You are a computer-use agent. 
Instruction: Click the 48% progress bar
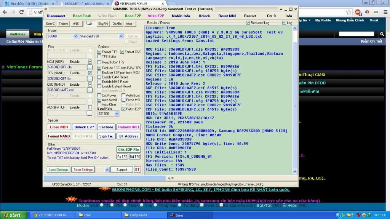pyautogui.click(x=171, y=178)
